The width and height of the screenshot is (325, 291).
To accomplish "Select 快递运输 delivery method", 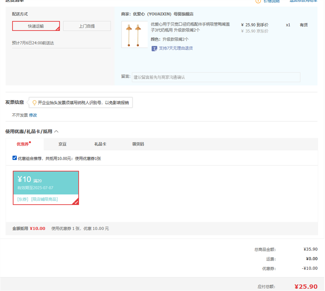I will (36, 26).
